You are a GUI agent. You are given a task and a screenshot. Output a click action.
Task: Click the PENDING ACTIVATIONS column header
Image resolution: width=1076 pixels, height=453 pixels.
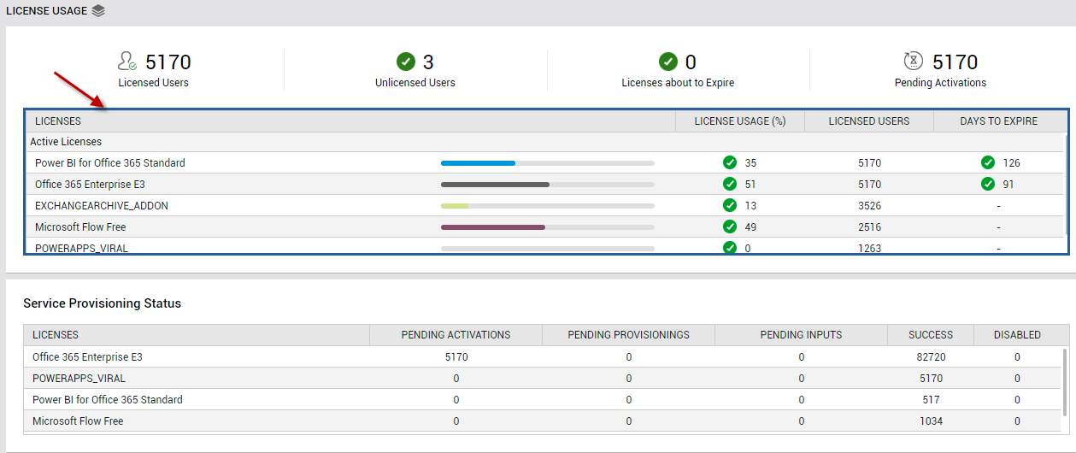tap(456, 335)
